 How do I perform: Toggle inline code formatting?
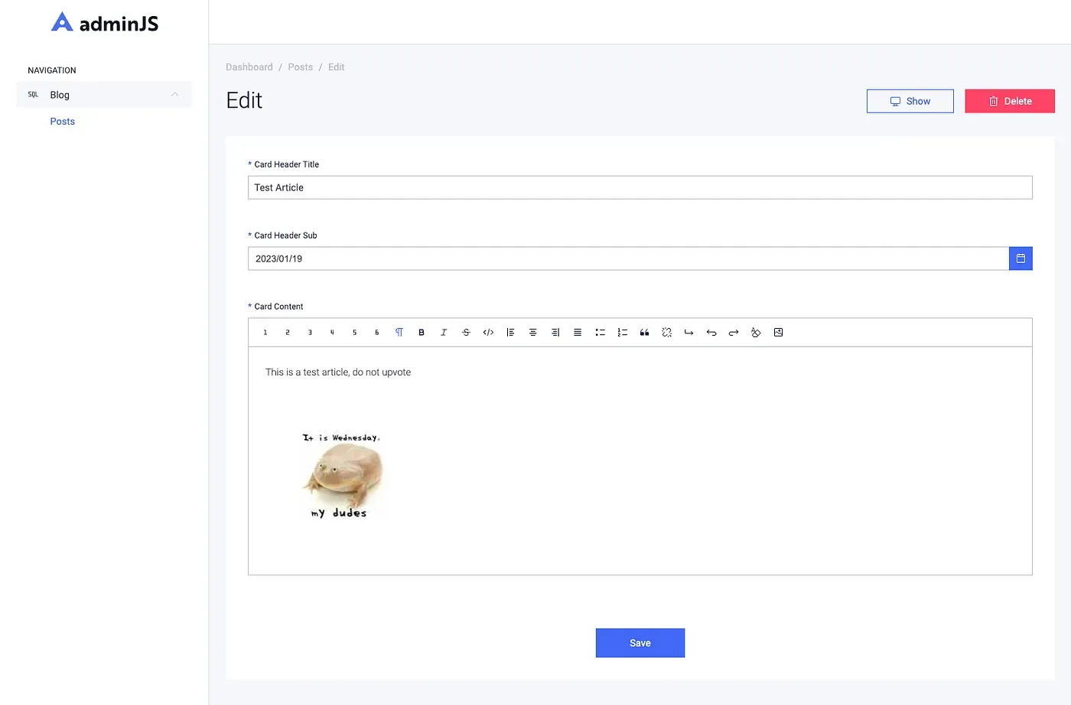(488, 333)
